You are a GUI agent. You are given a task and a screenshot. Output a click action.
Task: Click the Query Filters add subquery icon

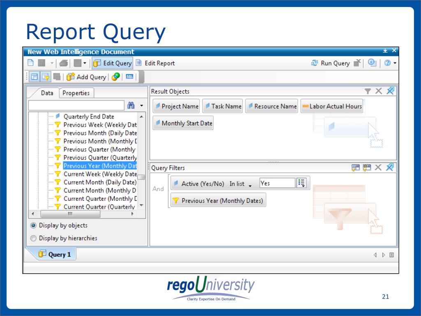point(356,168)
